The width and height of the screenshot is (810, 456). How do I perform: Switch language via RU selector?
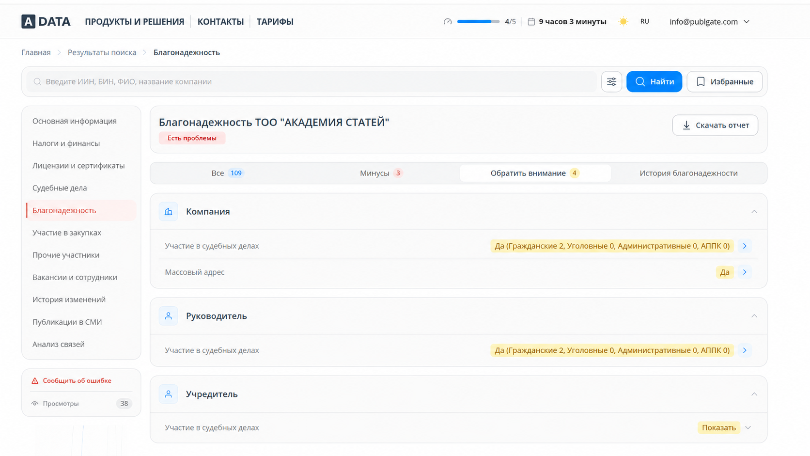[644, 21]
